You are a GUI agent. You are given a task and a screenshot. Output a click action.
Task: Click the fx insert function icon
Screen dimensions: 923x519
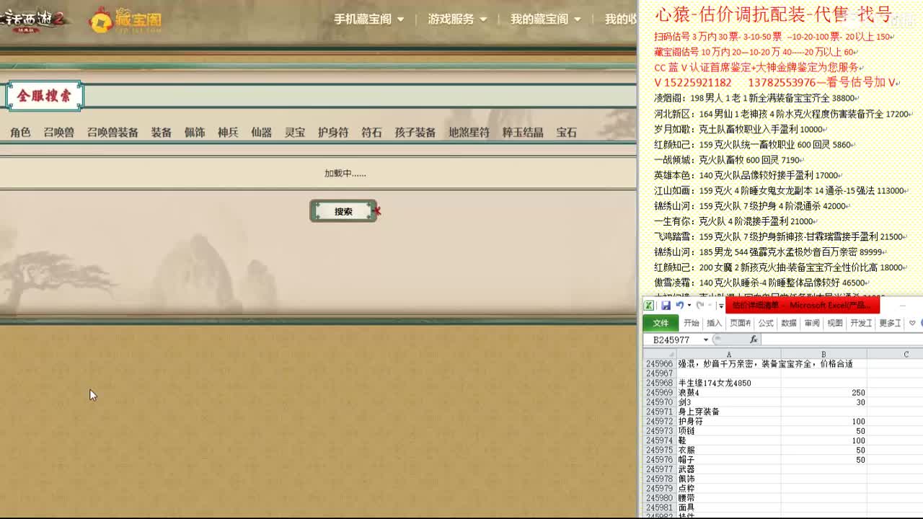point(754,340)
